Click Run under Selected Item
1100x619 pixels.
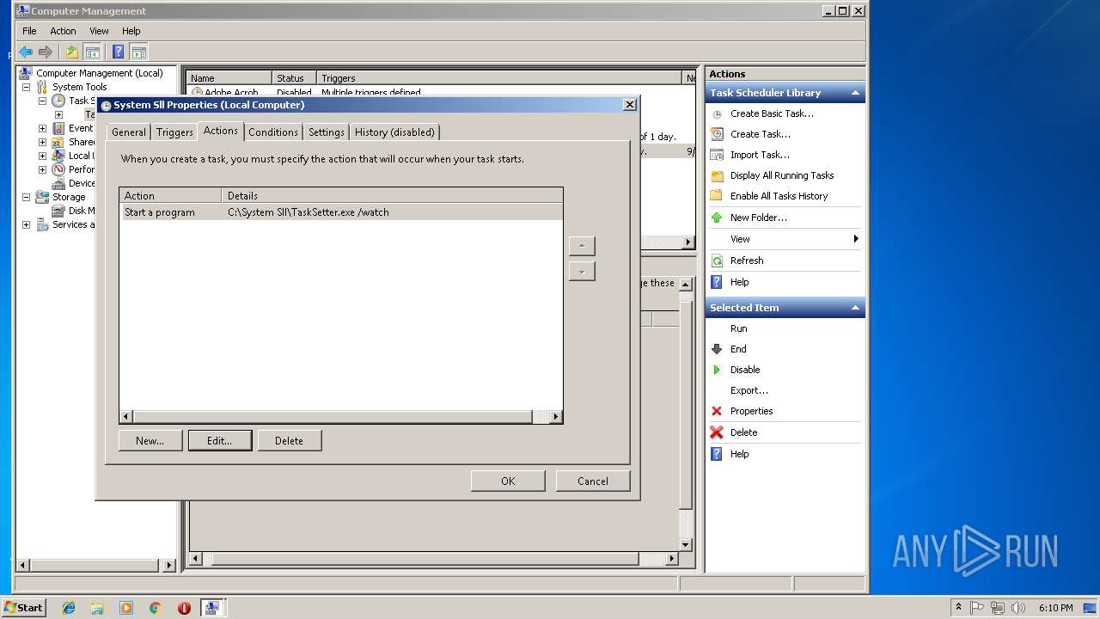tap(738, 328)
